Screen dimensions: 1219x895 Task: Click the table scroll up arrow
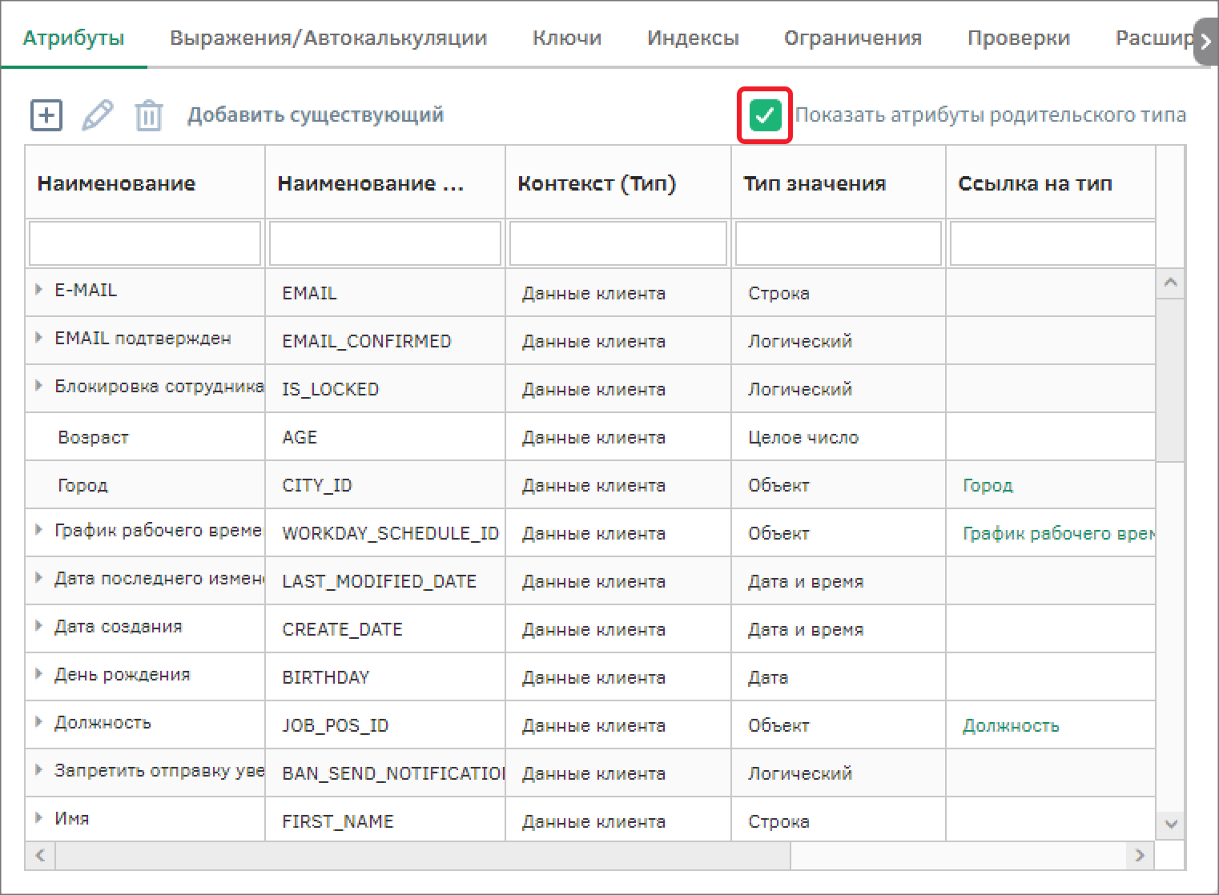tap(1170, 283)
